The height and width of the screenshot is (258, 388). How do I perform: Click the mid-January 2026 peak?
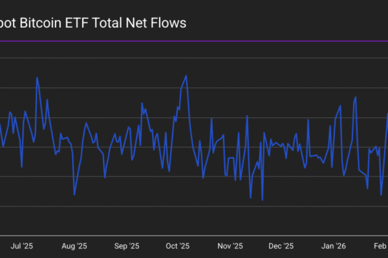pos(355,97)
